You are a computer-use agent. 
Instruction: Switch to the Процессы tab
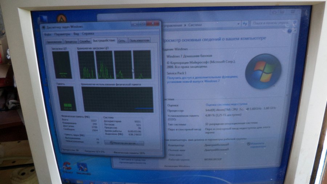point(71,41)
